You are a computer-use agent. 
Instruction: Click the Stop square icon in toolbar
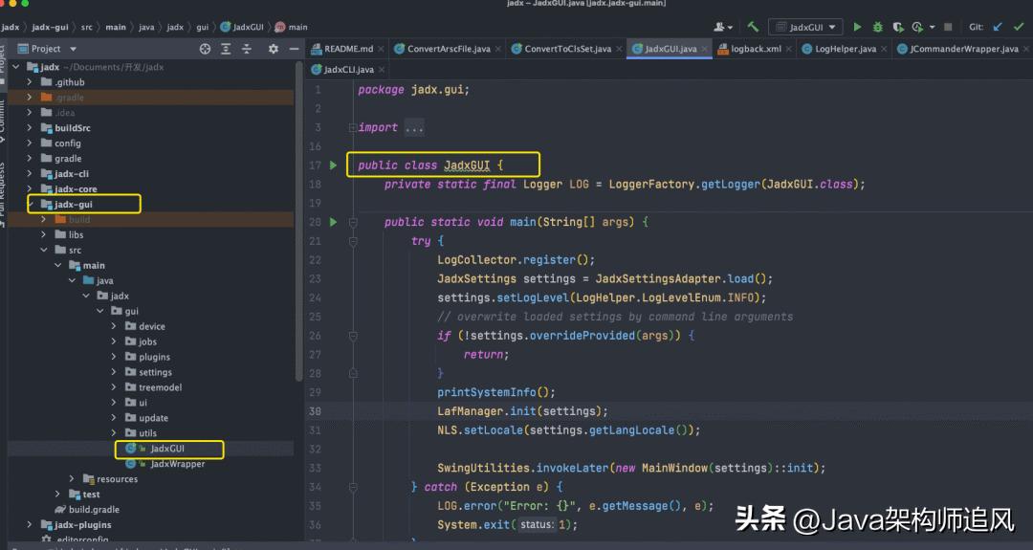coord(948,27)
